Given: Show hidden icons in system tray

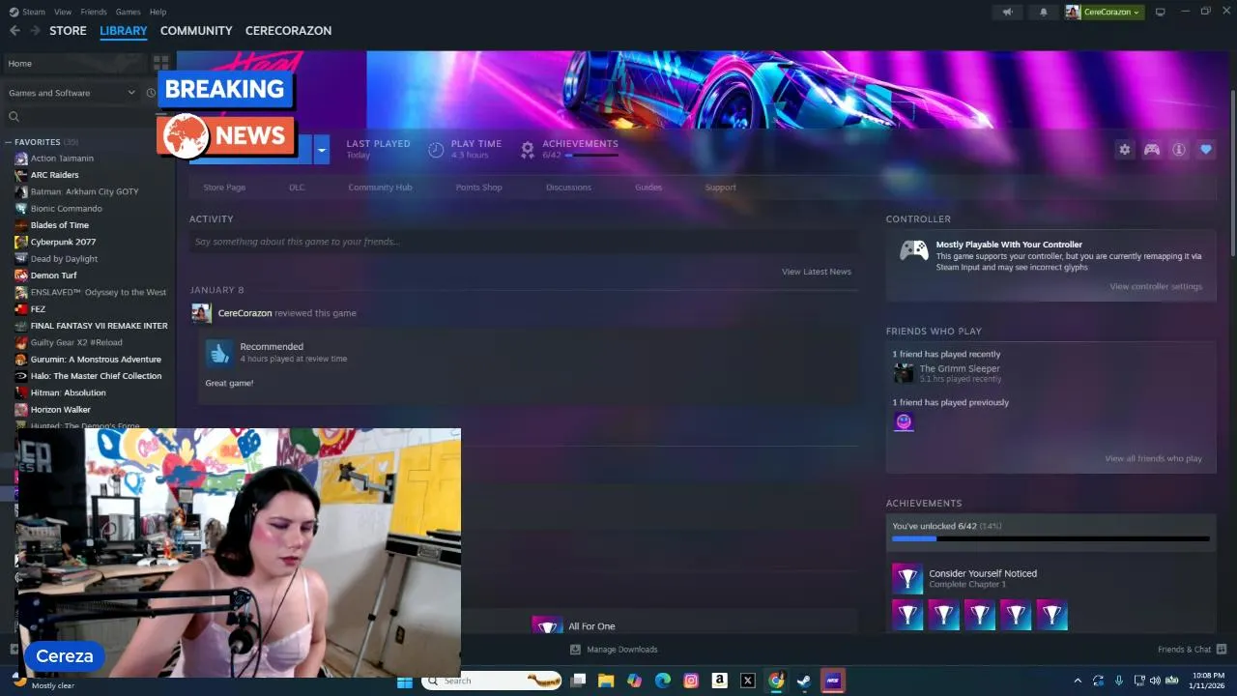Looking at the screenshot, I should 1078,681.
